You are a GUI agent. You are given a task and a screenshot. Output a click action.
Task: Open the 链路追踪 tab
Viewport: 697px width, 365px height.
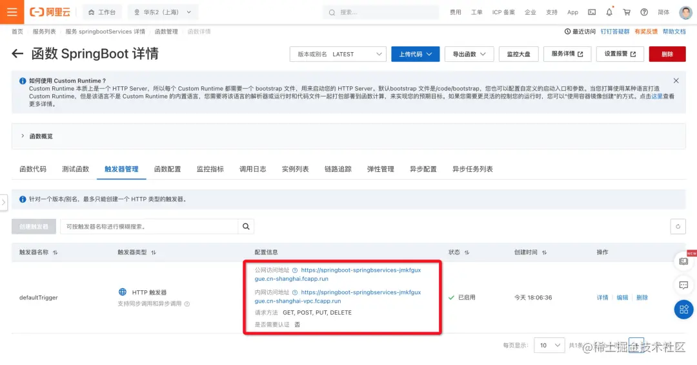click(x=338, y=169)
